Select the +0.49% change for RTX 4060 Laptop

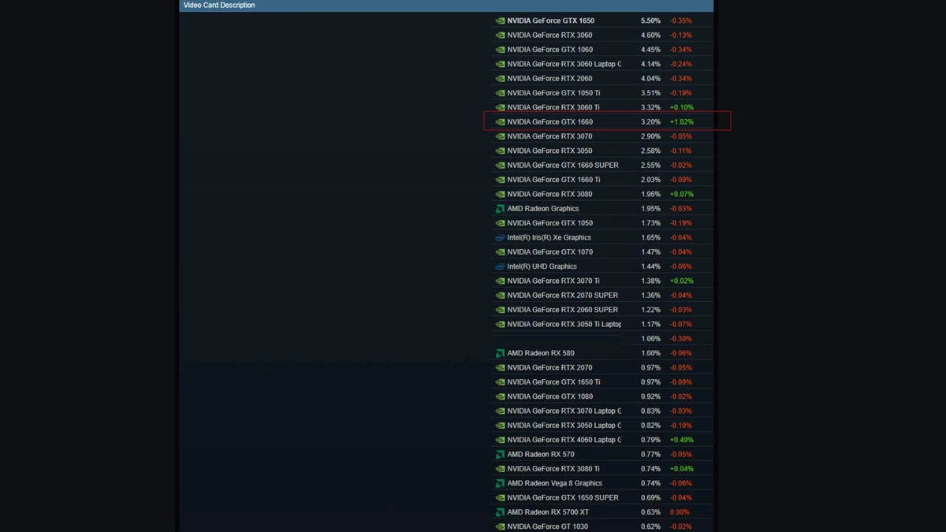coord(682,440)
